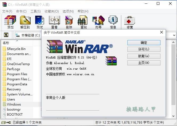Click the scroll up arrow of file list

coord(173,42)
